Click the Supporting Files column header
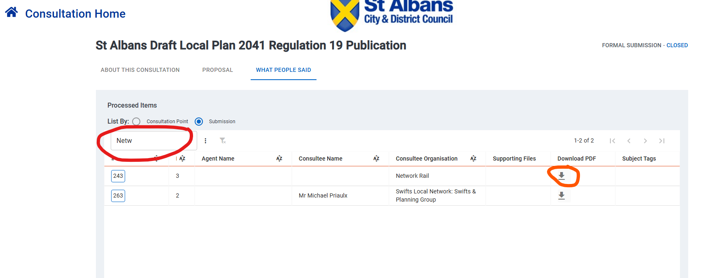 point(514,159)
